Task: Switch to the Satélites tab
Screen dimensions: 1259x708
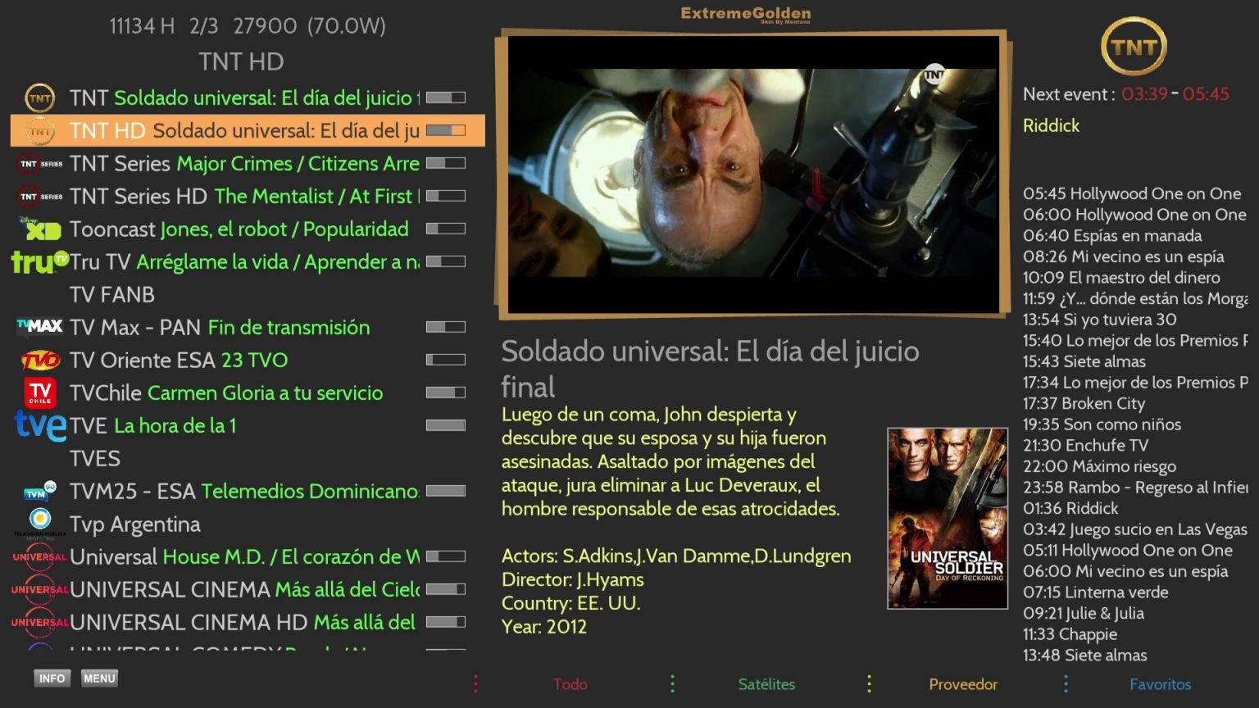Action: coord(766,684)
